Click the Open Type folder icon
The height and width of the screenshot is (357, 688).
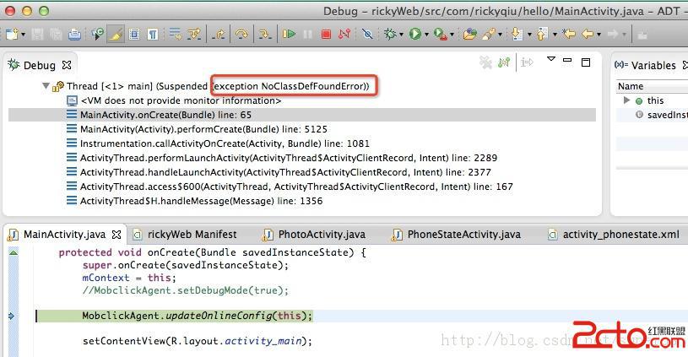[x=469, y=34]
